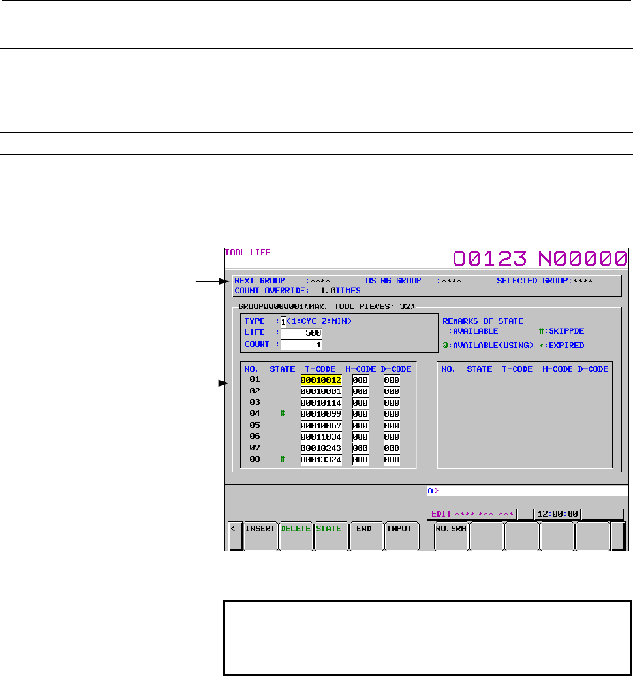Click the NEXT GROUP label
The height and width of the screenshot is (676, 633).
260,281
